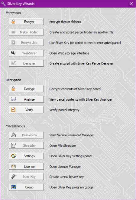
Task: Open the Silver Key program Group
Action: click(26, 187)
